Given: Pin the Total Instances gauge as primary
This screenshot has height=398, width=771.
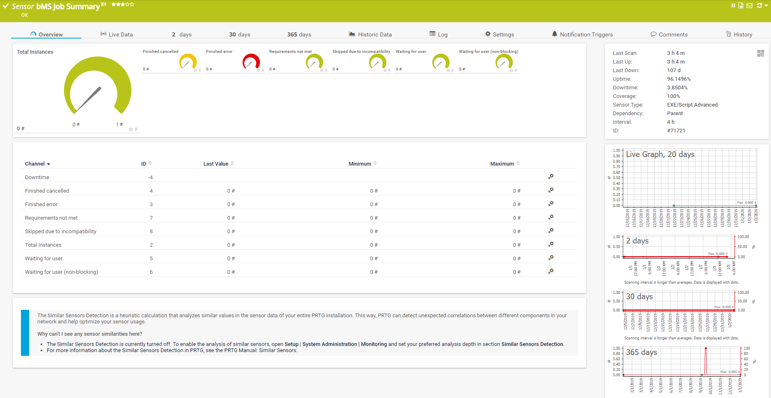Looking at the screenshot, I should 136,130.
